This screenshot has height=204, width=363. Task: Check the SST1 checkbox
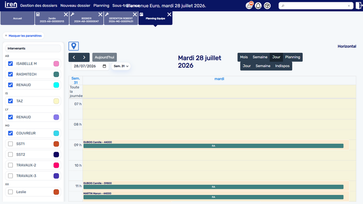(x=10, y=144)
